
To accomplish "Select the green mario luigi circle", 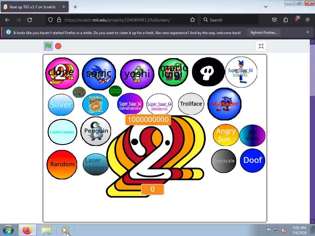I will pos(173,72).
